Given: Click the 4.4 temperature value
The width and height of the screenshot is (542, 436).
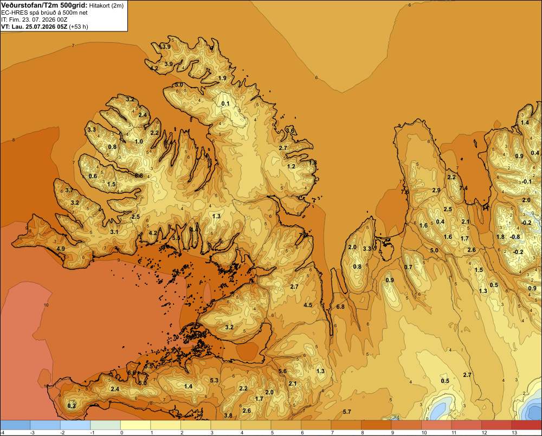Looking at the screenshot, I should tap(194, 229).
